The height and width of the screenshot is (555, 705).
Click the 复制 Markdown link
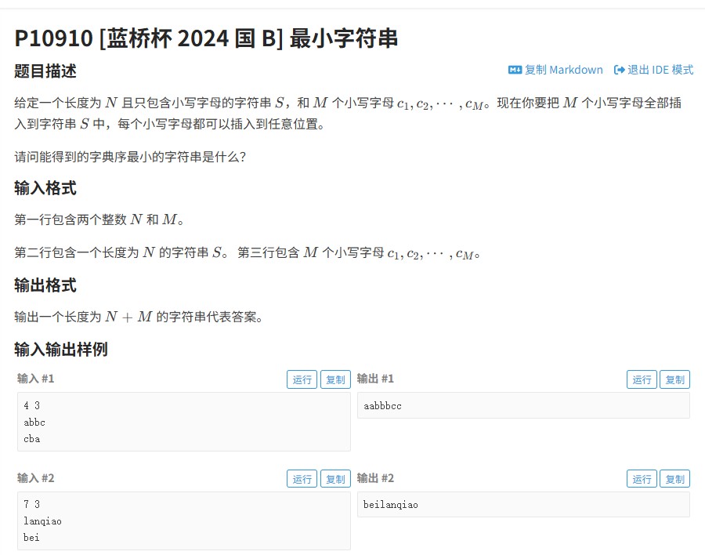[555, 70]
